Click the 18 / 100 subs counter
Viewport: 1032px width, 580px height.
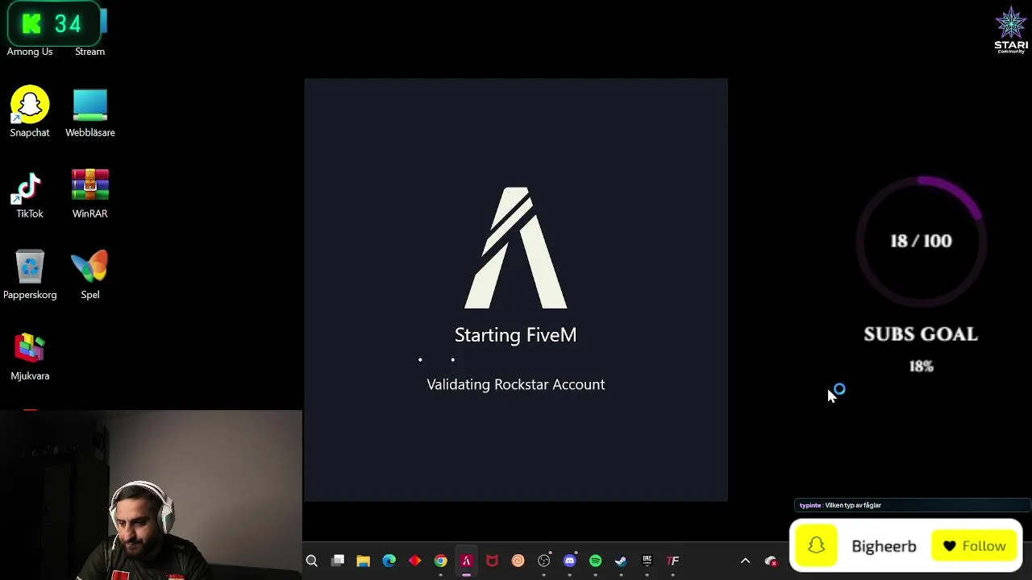pyautogui.click(x=921, y=241)
